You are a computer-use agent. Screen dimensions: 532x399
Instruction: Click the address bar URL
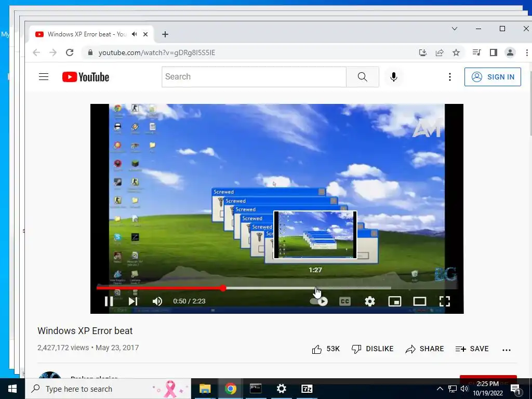(157, 52)
